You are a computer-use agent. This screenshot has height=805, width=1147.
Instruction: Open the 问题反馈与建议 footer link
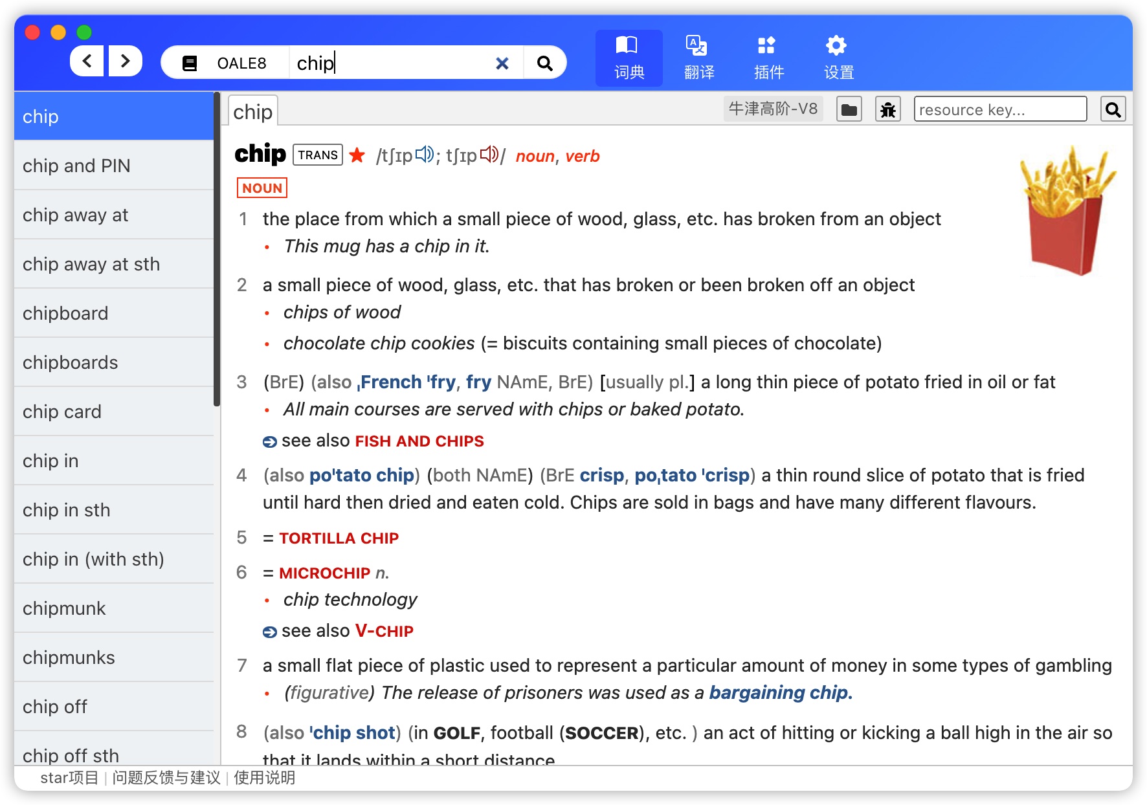(166, 778)
